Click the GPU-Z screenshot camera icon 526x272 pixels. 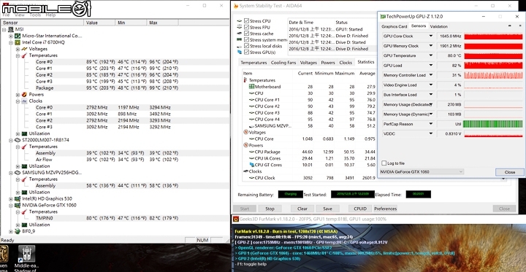click(510, 26)
